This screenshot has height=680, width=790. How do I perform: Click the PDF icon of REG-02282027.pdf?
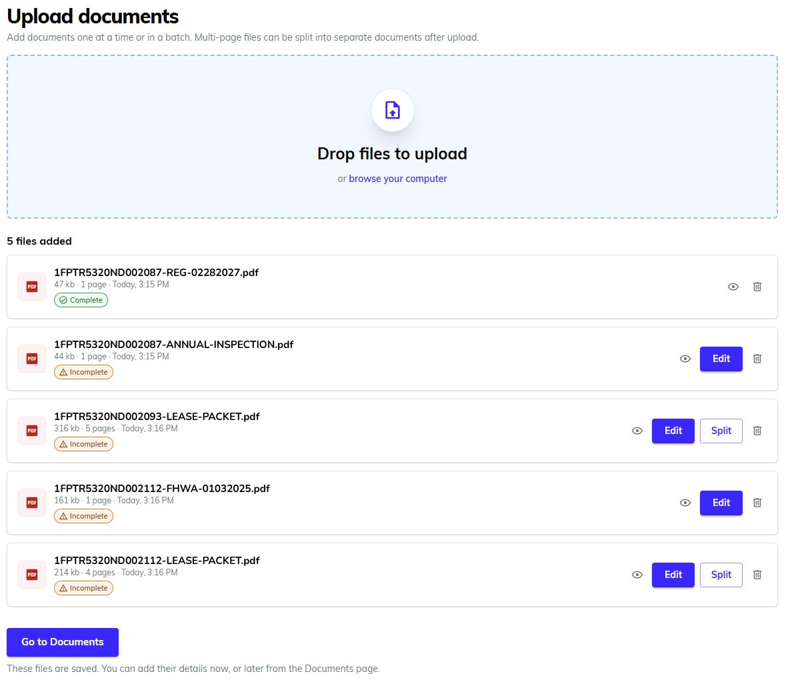[32, 287]
